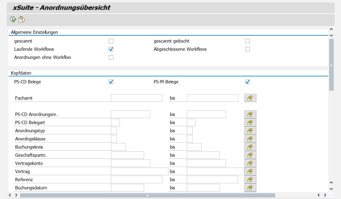This screenshot has width=341, height=199.
Task: Open multiple selection for PS-CD Anordnungsnr.
Action: tap(250, 114)
